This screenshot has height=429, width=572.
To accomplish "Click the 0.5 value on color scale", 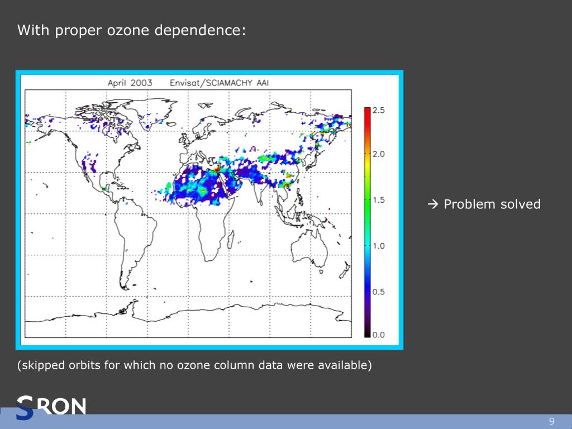I will pyautogui.click(x=379, y=292).
